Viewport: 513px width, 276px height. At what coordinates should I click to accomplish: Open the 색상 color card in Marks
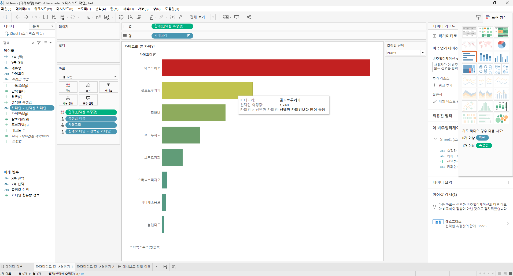pos(68,87)
